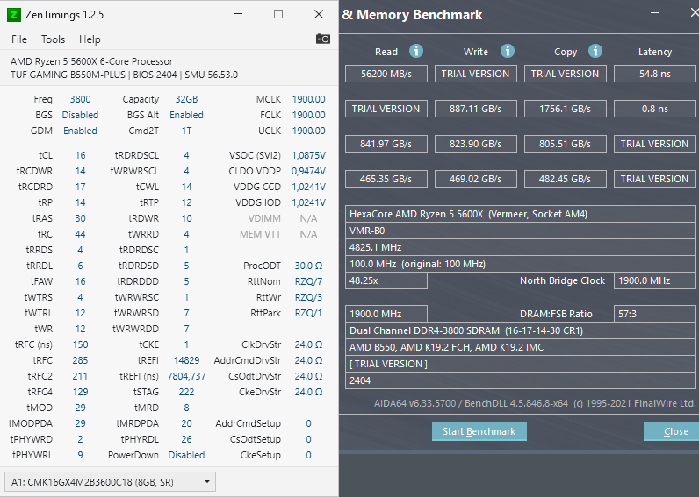Click the RttNom value RZQ/7

[x=308, y=281]
